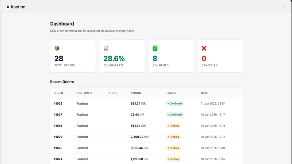292x164 pixels.
Task: Click the chart icon on Confirm Rate card
Action: click(x=106, y=48)
